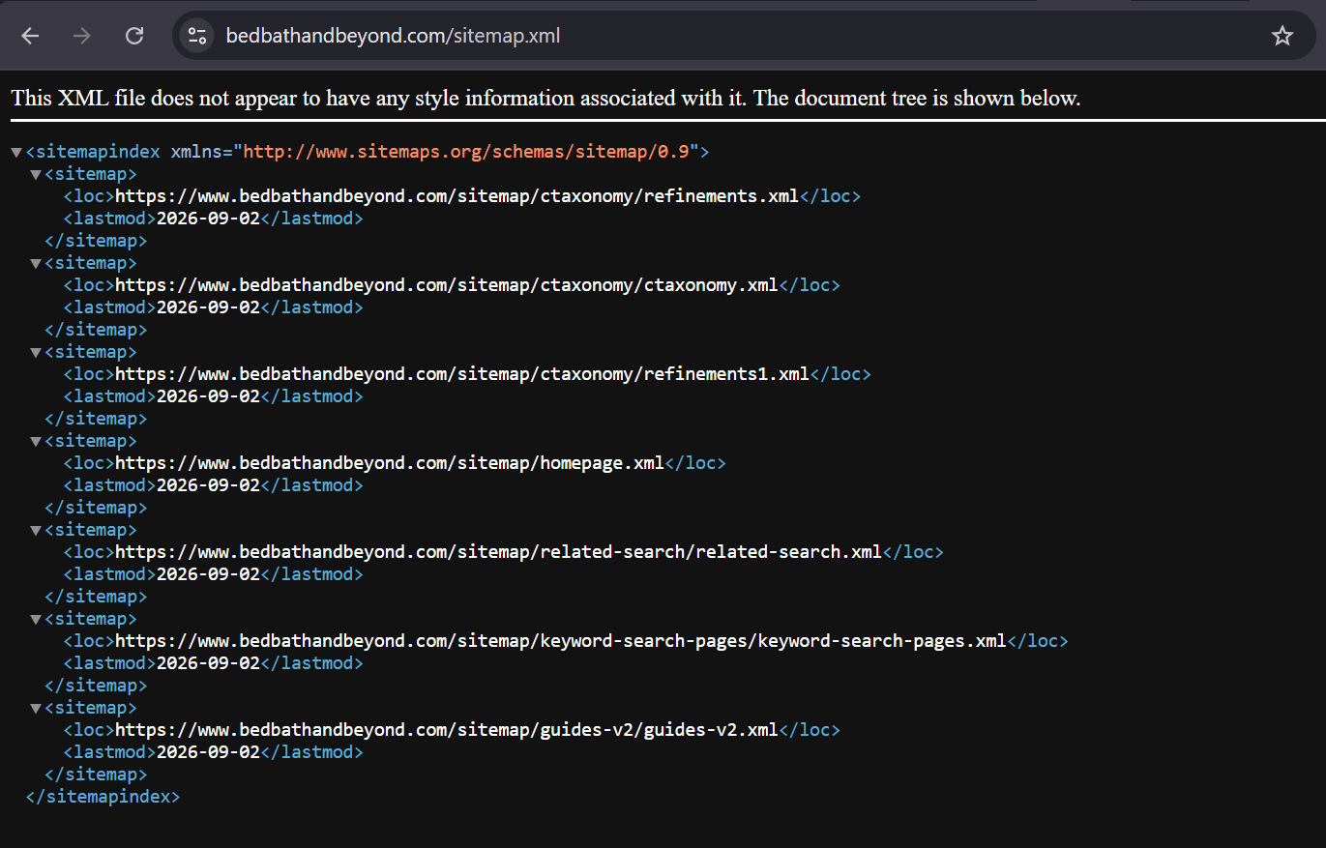This screenshot has height=848, width=1326.
Task: Collapse the sitemap node containing homepage.xml
Action: point(36,442)
